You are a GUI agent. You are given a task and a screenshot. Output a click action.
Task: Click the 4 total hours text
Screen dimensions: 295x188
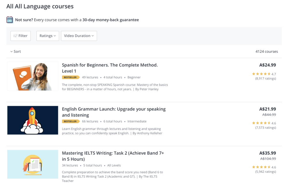pos(113,77)
